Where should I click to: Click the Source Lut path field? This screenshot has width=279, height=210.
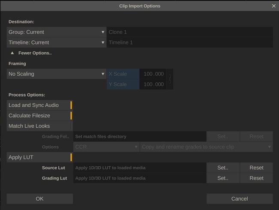140,168
